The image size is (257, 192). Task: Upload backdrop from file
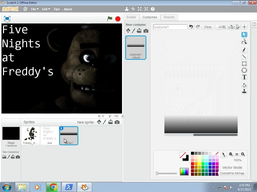(x=13, y=157)
